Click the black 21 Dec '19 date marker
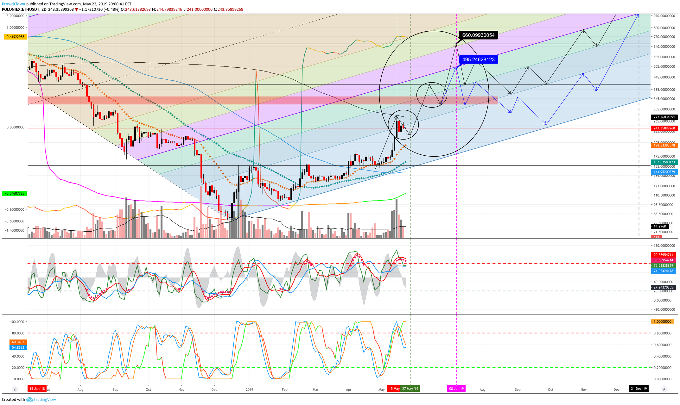The height and width of the screenshot is (405, 680). (x=639, y=389)
